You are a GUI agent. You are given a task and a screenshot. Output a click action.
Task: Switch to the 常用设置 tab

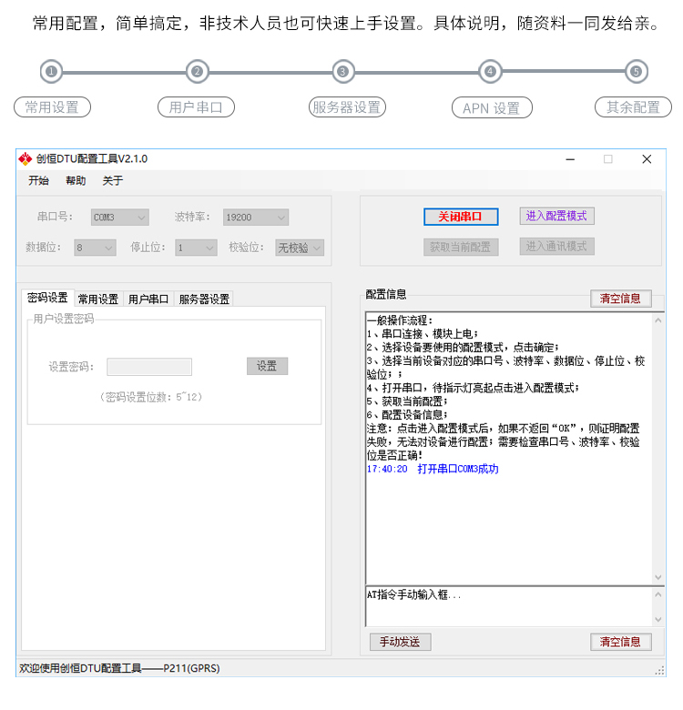pos(98,299)
